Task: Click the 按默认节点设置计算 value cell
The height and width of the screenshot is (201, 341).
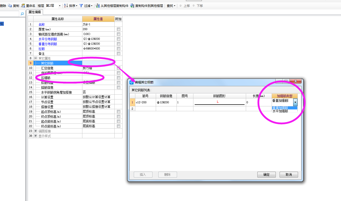Action: coord(98,102)
